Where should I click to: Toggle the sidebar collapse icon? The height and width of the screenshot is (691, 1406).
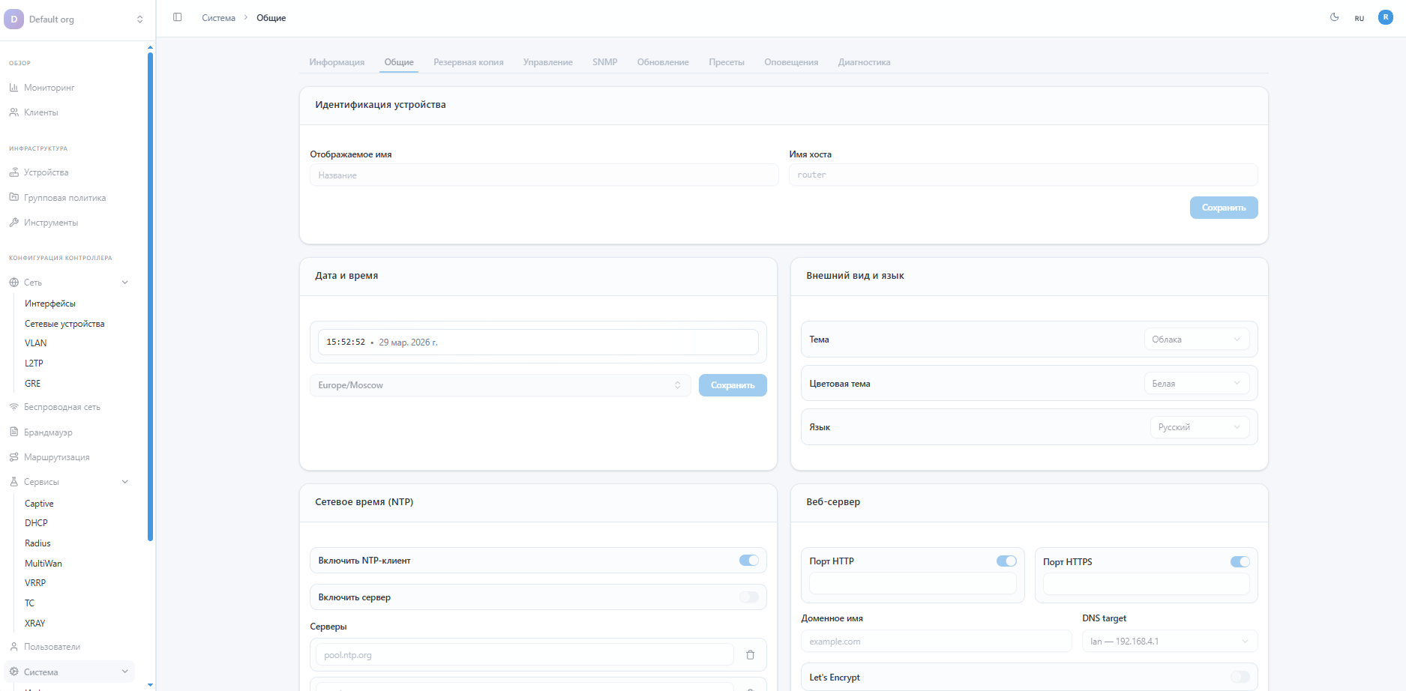coord(178,17)
